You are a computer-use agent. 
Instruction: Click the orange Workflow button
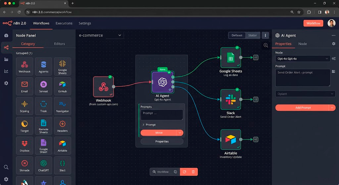click(313, 23)
